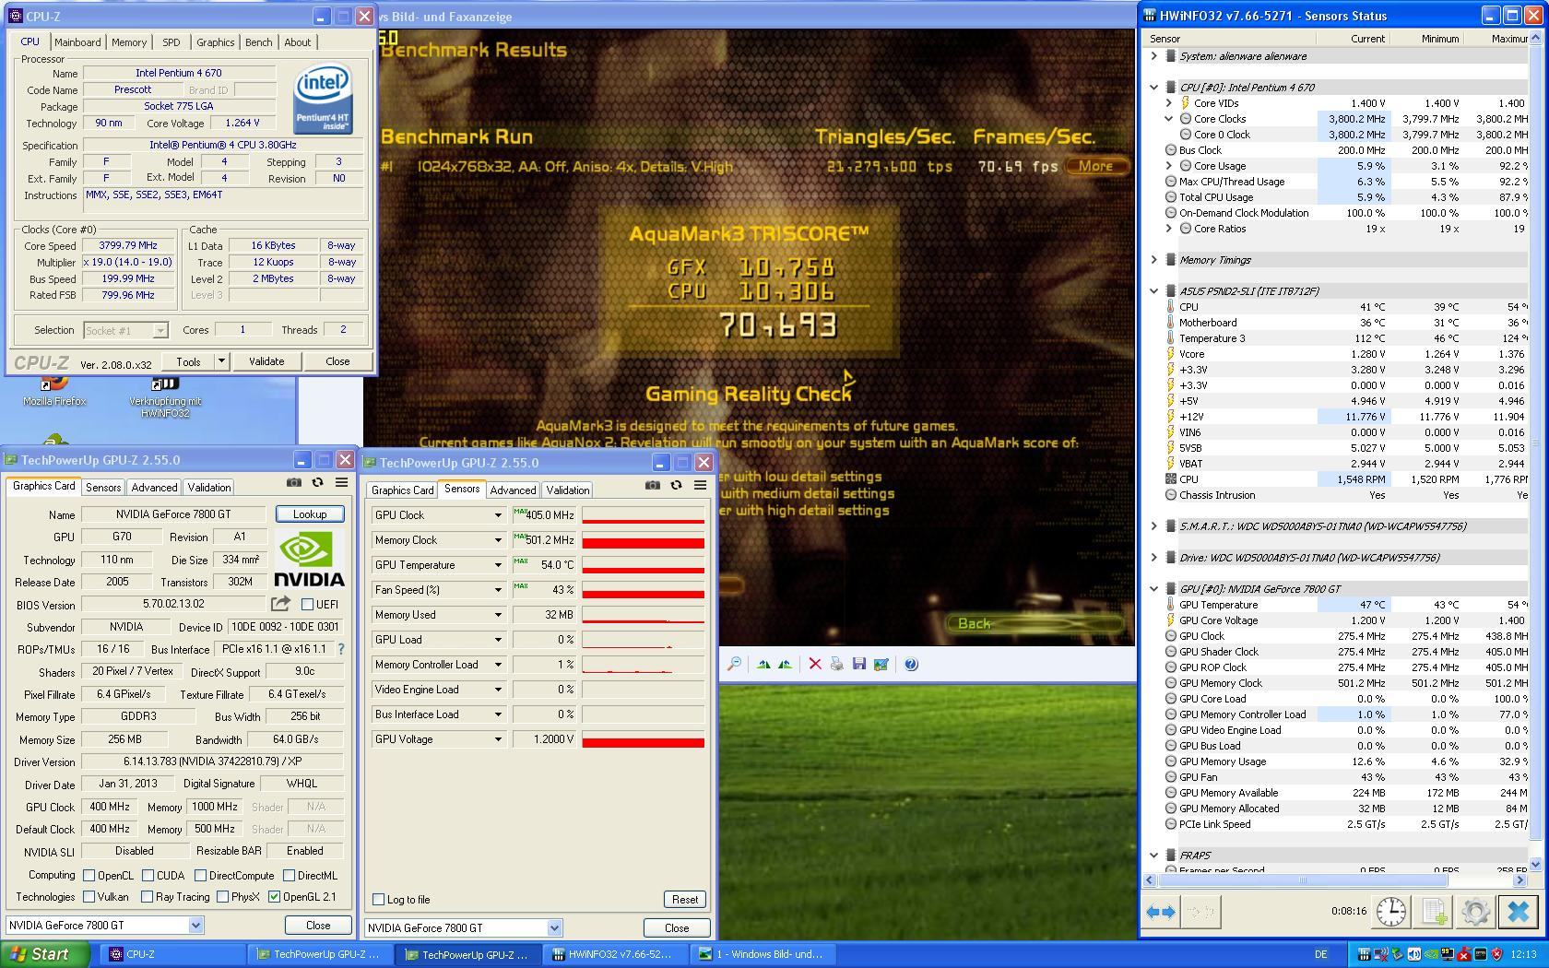Switch to Memory tab in CPU-Z
The height and width of the screenshot is (968, 1549).
coord(129,42)
